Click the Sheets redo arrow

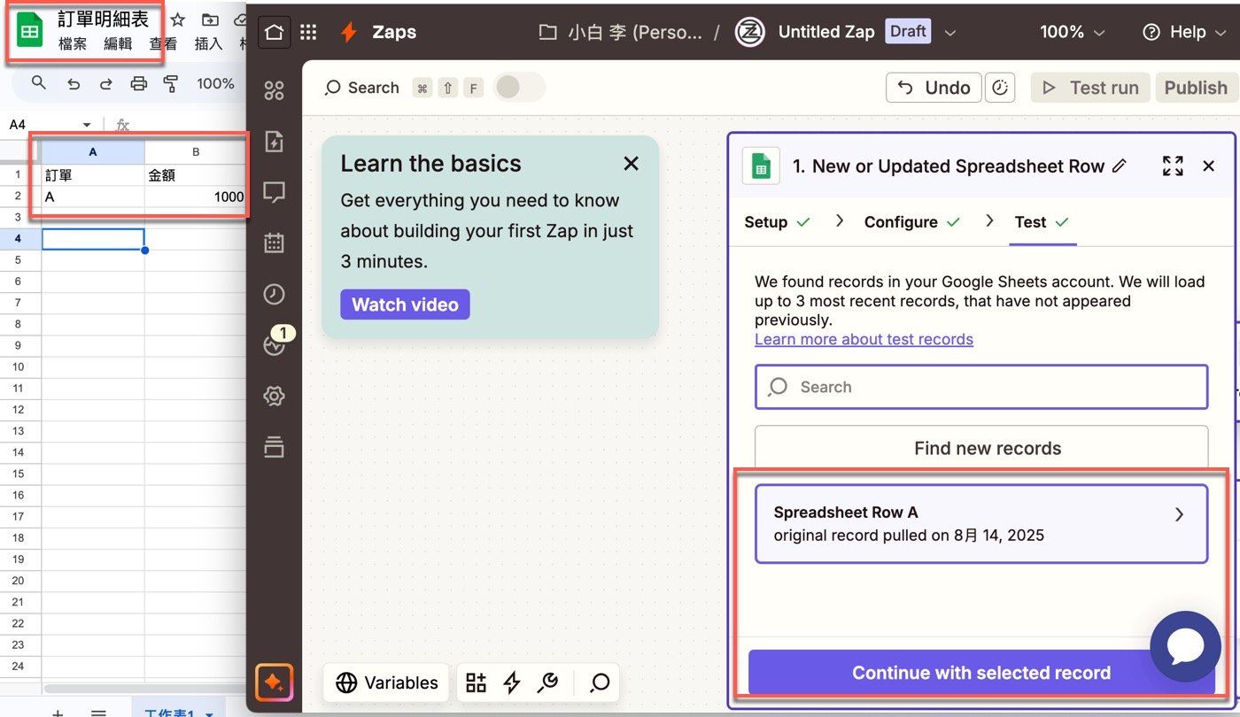pos(105,84)
